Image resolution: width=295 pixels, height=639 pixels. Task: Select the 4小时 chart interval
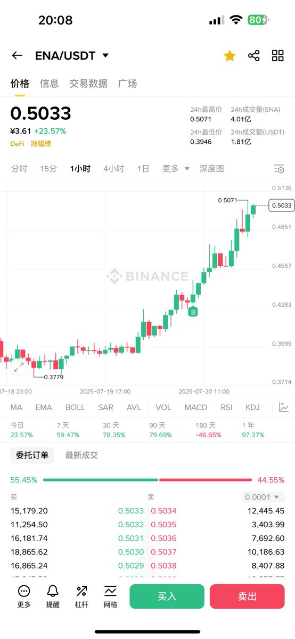pos(113,169)
